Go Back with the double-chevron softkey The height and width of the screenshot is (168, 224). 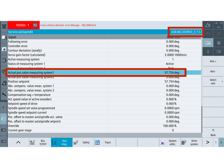[x=213, y=132]
